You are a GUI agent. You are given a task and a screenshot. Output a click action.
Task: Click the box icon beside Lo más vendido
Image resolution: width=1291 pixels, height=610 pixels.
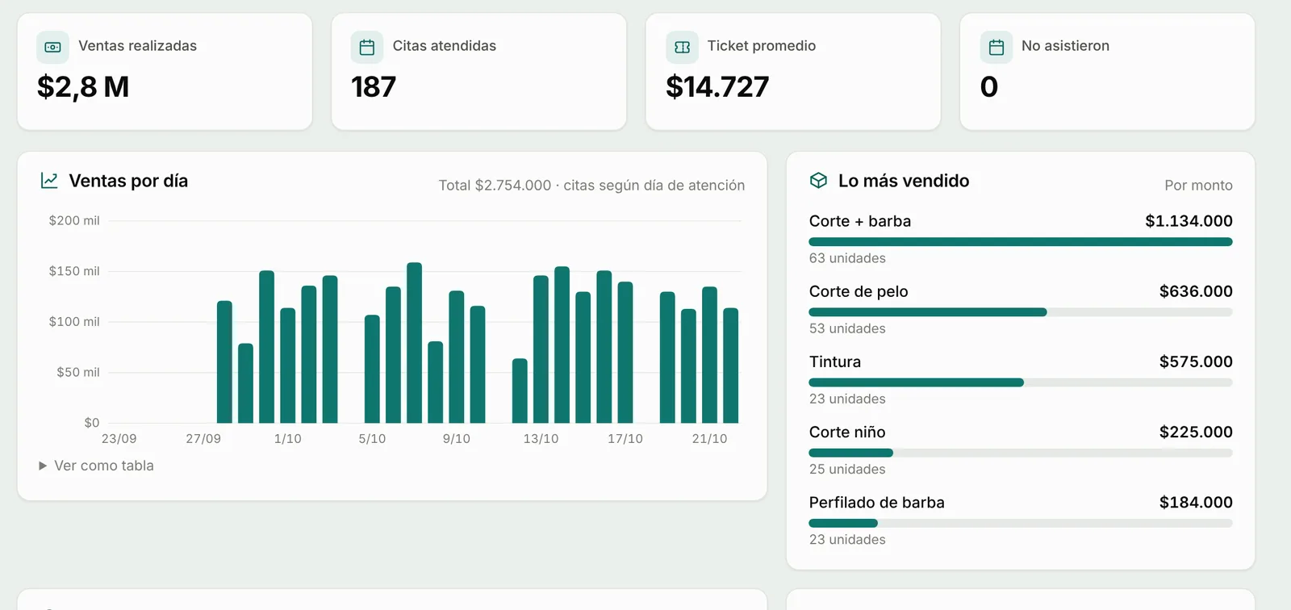(818, 181)
